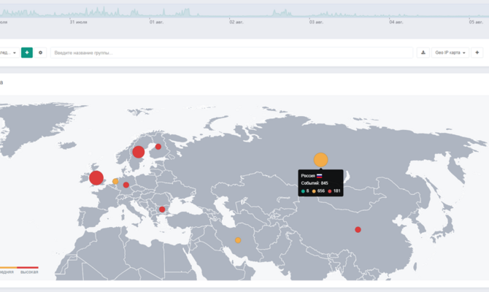Open the Geo IP карта dropdown

pyautogui.click(x=450, y=53)
